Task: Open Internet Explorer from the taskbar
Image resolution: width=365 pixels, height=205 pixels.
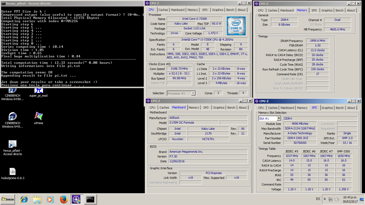Action: [24, 199]
